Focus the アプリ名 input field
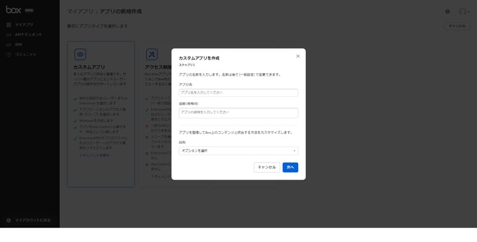 coord(238,93)
